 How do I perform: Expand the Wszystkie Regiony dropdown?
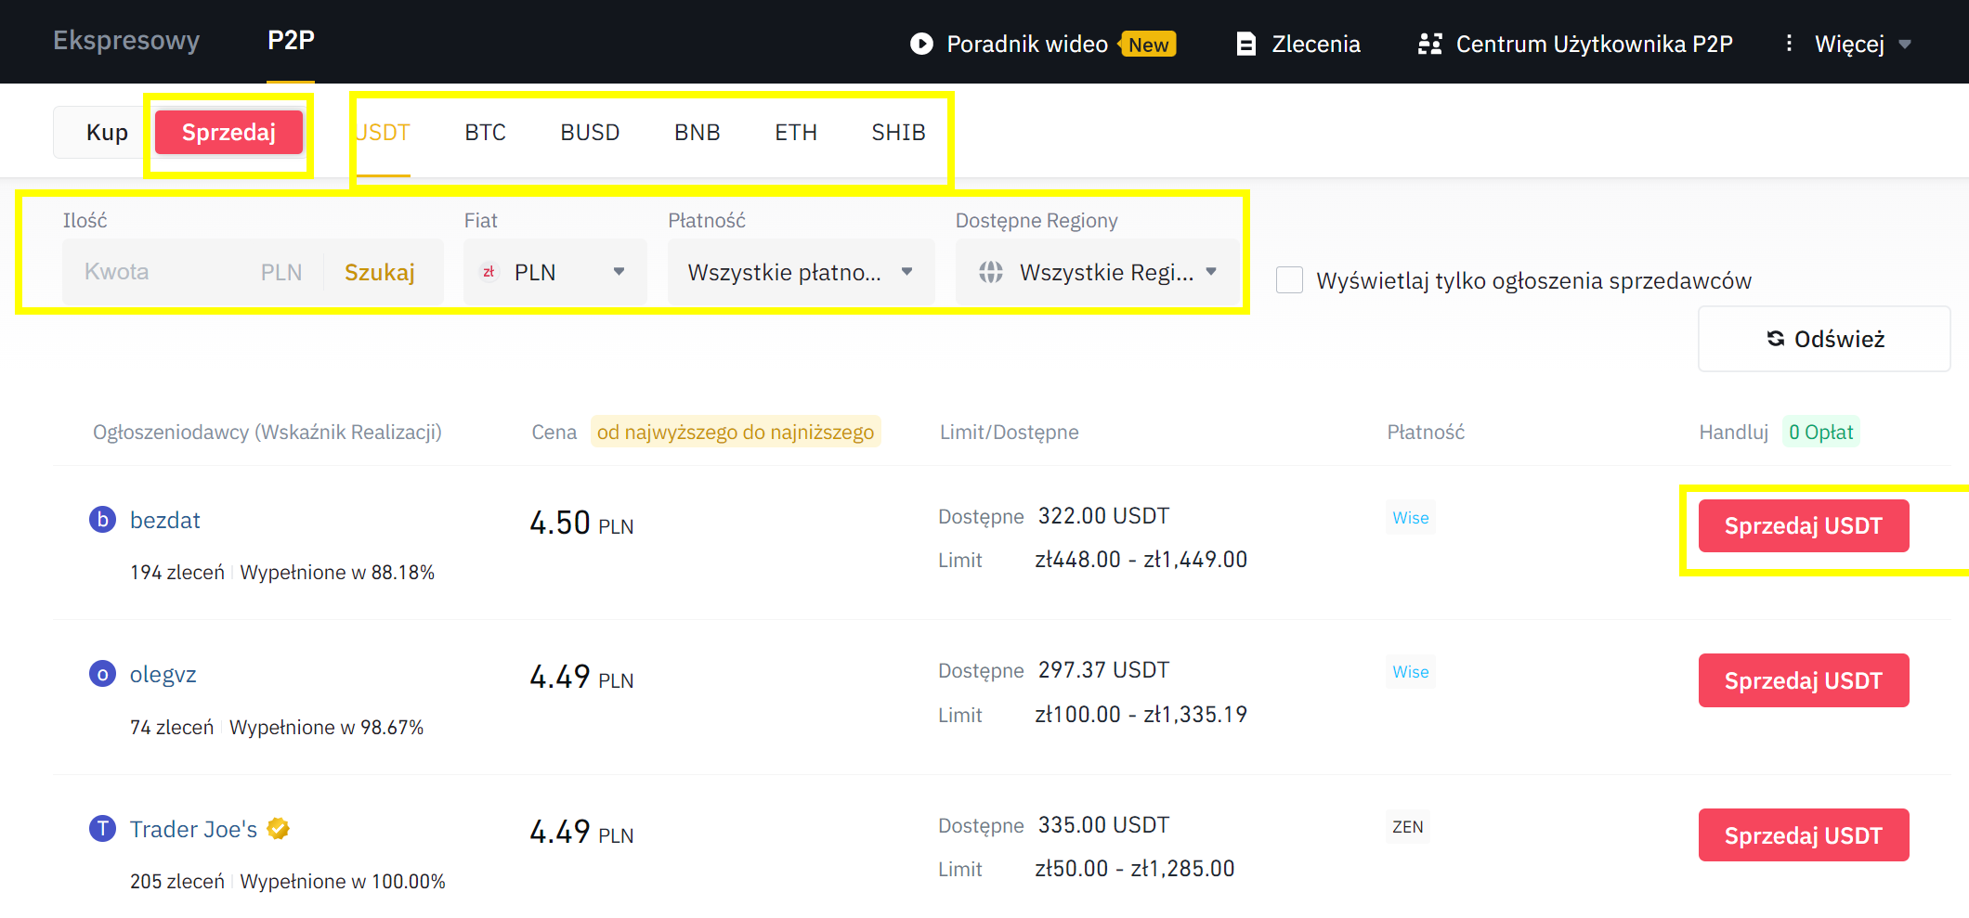pos(1097,272)
